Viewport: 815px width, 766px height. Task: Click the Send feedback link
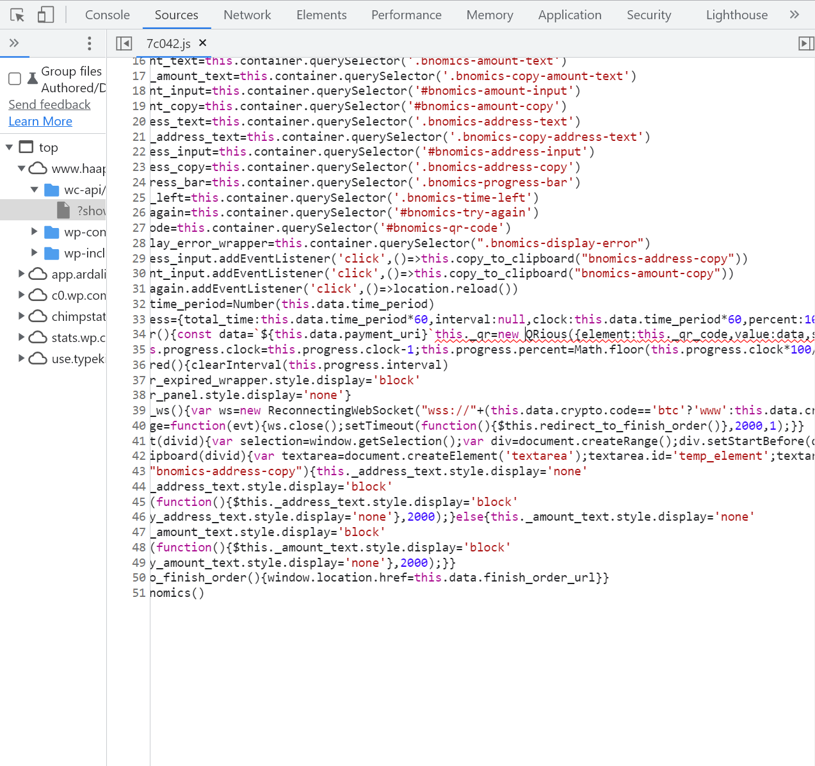tap(49, 104)
